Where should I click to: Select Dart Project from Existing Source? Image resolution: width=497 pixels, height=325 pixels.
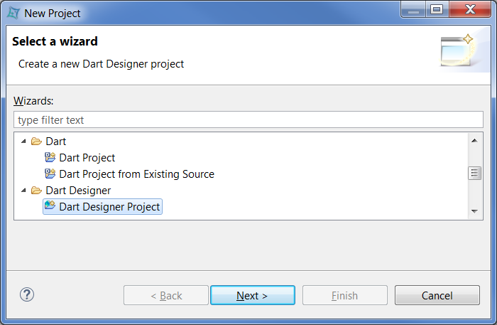pos(136,174)
